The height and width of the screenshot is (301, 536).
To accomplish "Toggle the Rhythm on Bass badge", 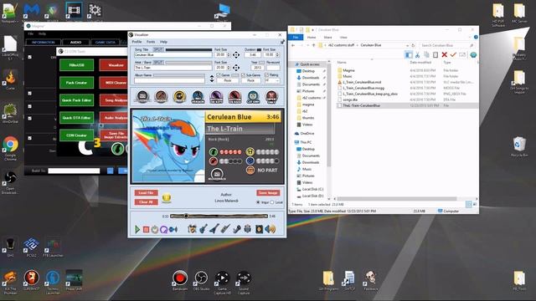I will [x=234, y=97].
